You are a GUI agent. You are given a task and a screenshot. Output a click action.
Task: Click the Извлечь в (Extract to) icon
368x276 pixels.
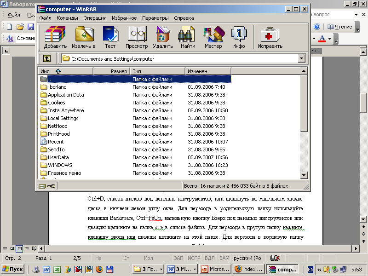84,37
